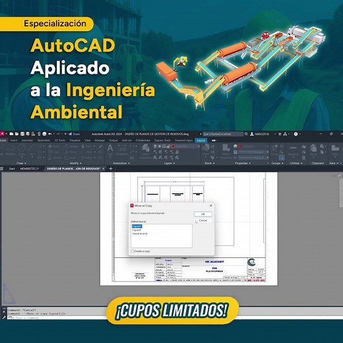Click the red layer color swatch
This screenshot has width=343, height=343.
pos(173,146)
